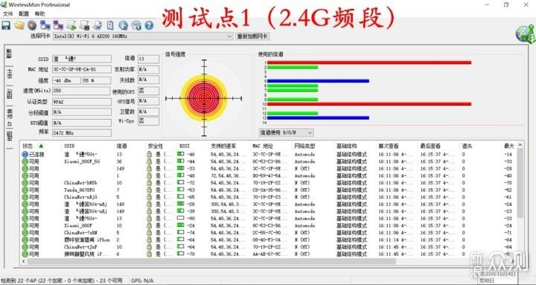Click the purple networked computers icon
536x285 pixels.
[x=58, y=25]
